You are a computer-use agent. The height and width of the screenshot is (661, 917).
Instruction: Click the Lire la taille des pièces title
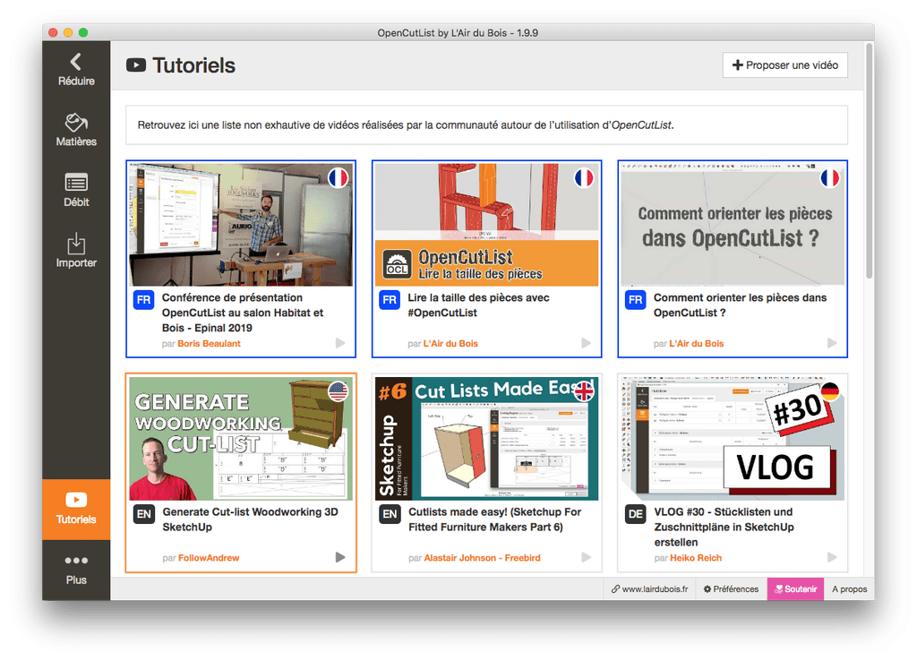click(x=478, y=305)
